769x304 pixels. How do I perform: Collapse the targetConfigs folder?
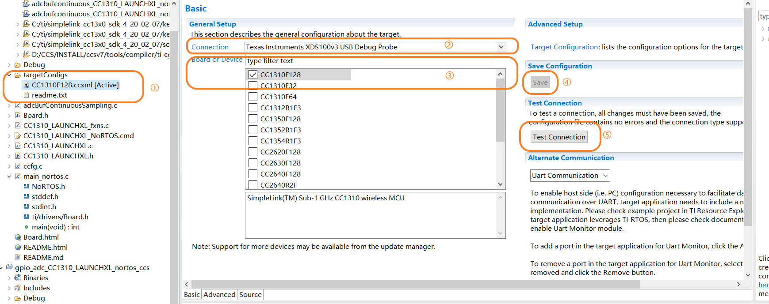point(9,75)
